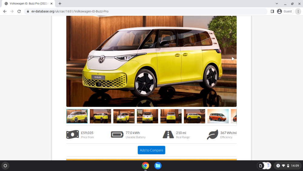This screenshot has width=303, height=171.
Task: Select third thumbnail of front angle
Action: point(124,116)
